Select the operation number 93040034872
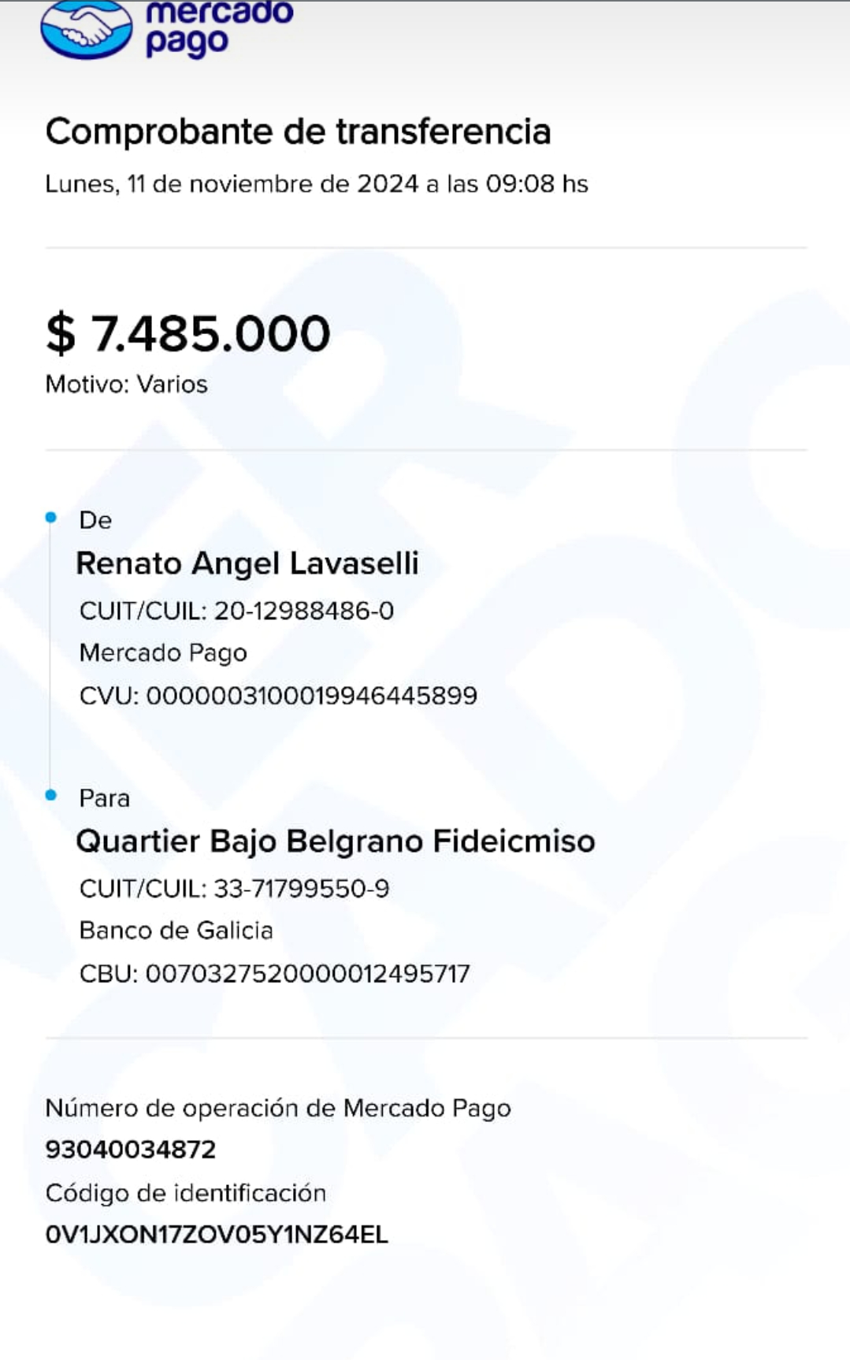The image size is (850, 1360). point(131,1150)
